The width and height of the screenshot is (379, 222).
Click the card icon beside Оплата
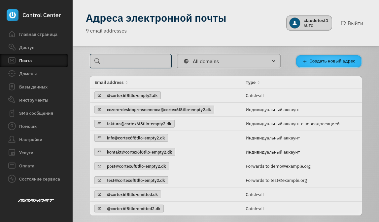tap(12, 166)
